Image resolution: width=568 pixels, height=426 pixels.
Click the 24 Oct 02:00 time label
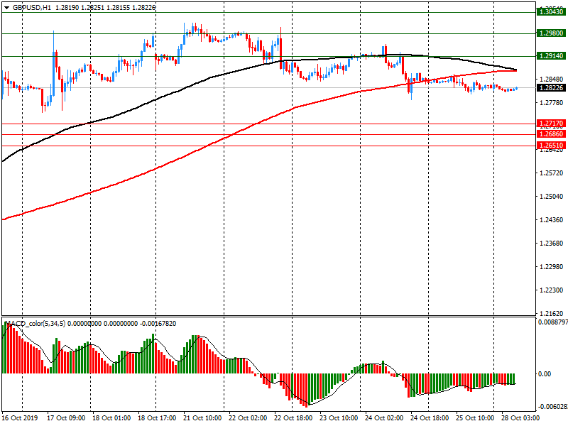tap(384, 418)
